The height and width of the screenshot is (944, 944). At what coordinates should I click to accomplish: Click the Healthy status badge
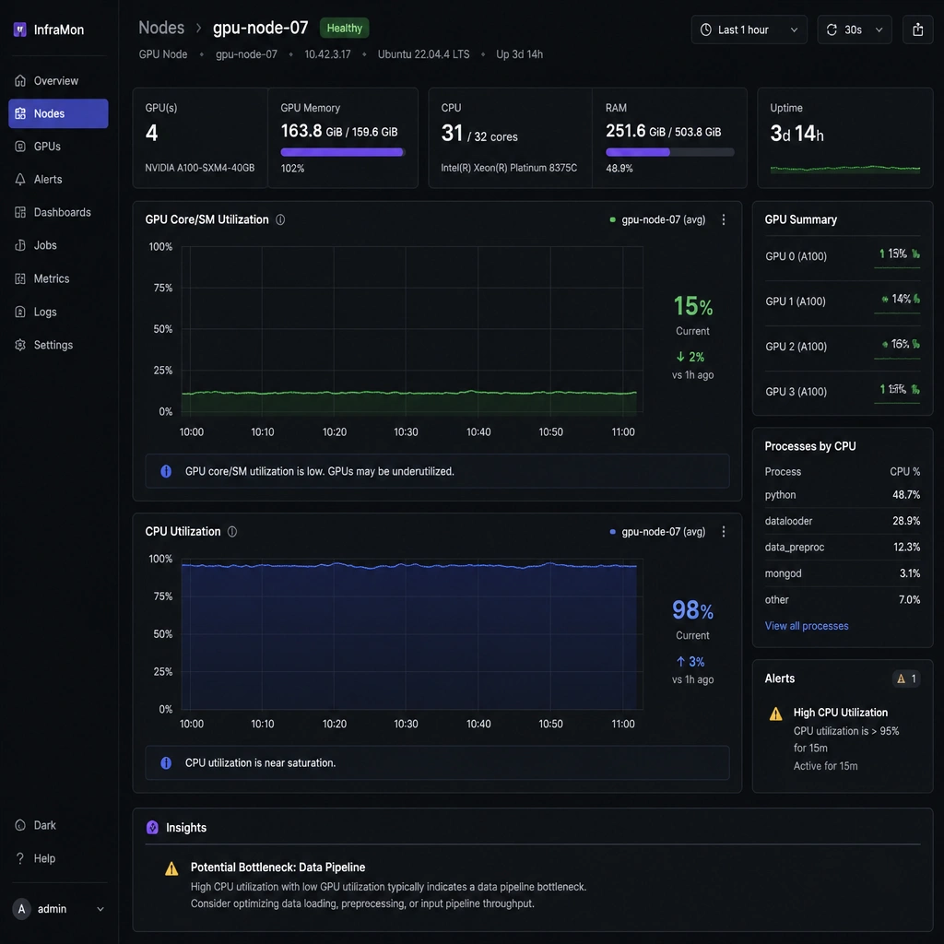point(345,29)
